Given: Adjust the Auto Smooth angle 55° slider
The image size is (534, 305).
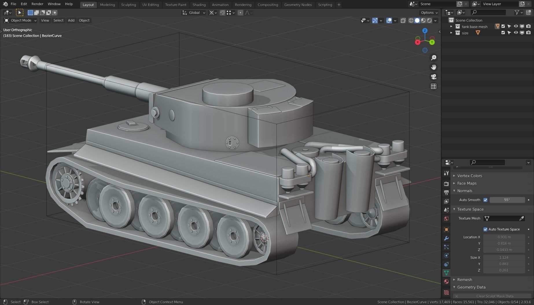Looking at the screenshot, I should [507, 200].
